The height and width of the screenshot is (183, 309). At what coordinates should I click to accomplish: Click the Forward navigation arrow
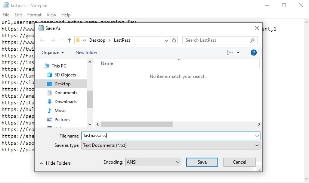(53, 40)
